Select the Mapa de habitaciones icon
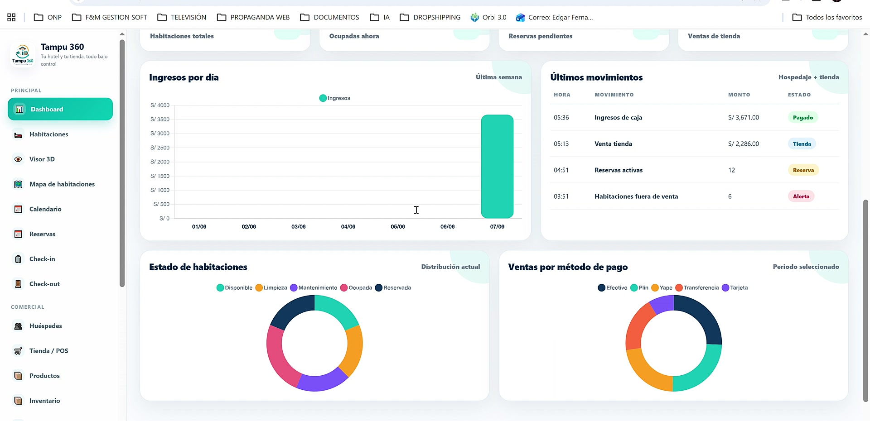This screenshot has width=870, height=421. [x=18, y=184]
